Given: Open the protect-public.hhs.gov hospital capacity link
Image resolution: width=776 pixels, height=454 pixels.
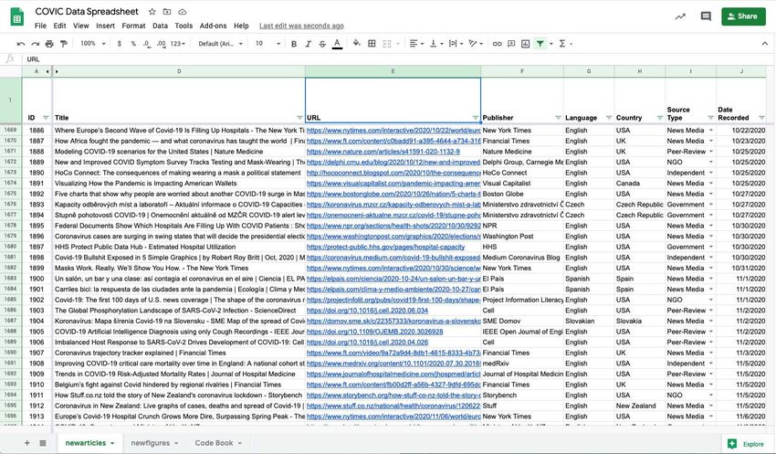Looking at the screenshot, I should coord(385,247).
